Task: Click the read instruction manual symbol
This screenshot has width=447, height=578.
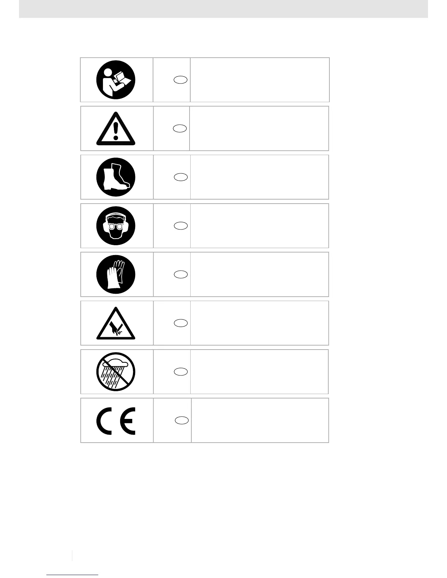Action: pyautogui.click(x=116, y=80)
